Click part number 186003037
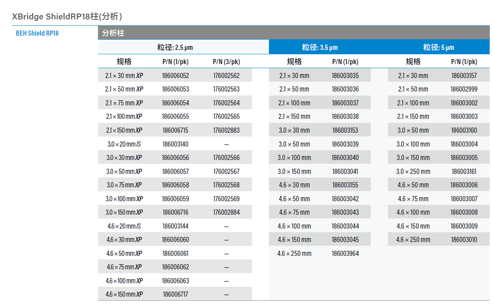This screenshot has width=493, height=305. coord(345,103)
